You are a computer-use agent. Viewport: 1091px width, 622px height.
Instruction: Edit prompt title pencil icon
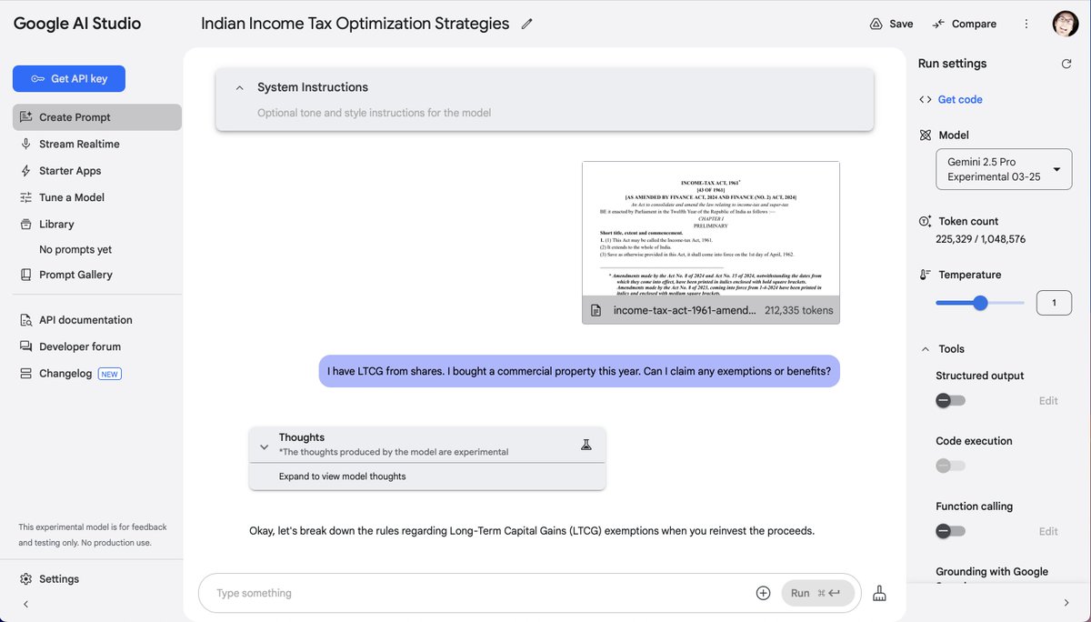(x=526, y=25)
